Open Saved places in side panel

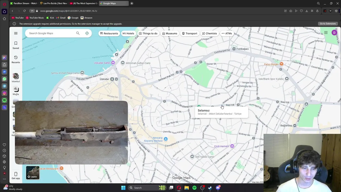coord(16,45)
